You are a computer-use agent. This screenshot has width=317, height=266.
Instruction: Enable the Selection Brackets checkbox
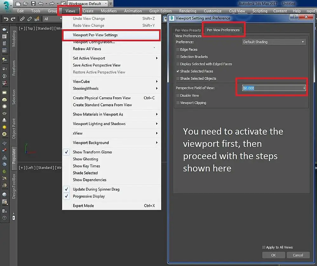(x=178, y=57)
